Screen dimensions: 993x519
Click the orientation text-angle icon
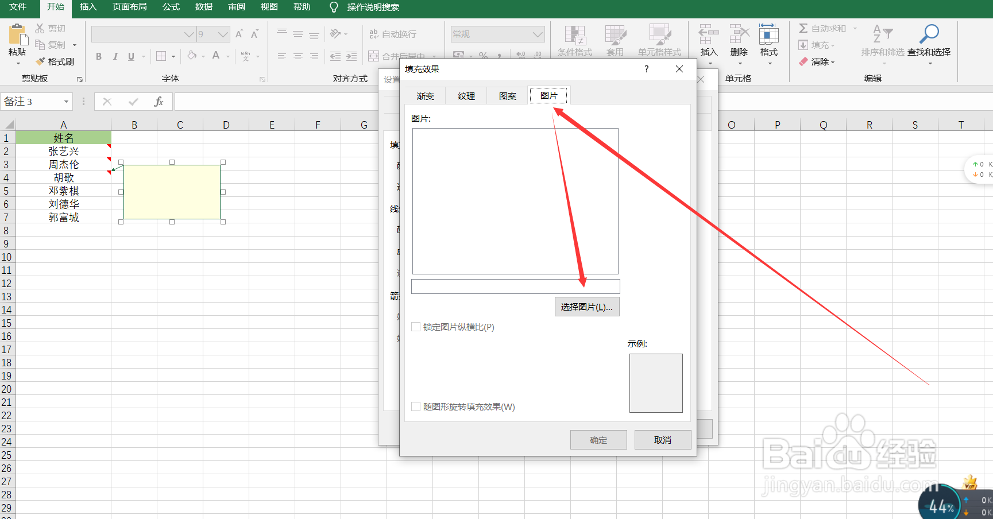335,34
